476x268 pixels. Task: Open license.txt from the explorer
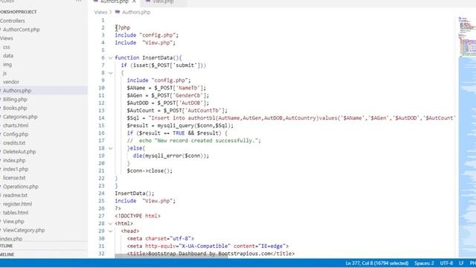pos(14,178)
